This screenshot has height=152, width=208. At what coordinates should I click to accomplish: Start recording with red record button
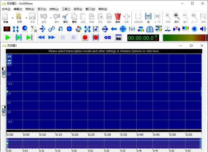coord(85,38)
